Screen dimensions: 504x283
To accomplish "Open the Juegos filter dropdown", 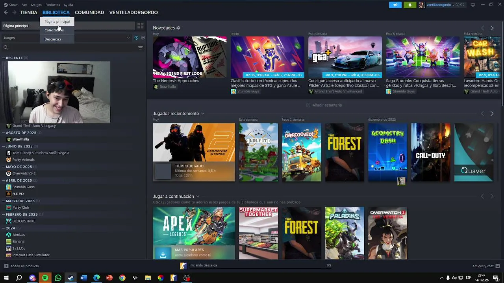I will (67, 38).
